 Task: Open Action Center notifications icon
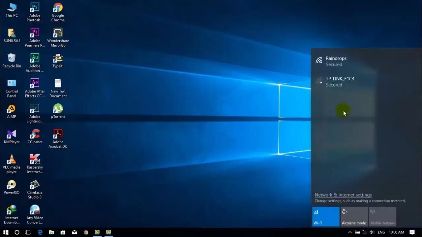pyautogui.click(x=412, y=232)
